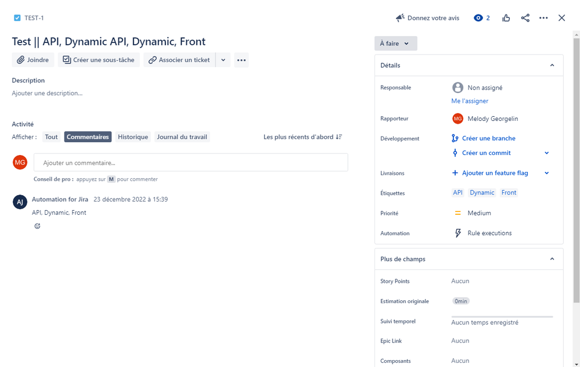580x367 pixels.
Task: Open the Journal du travail tab
Action: tap(182, 137)
